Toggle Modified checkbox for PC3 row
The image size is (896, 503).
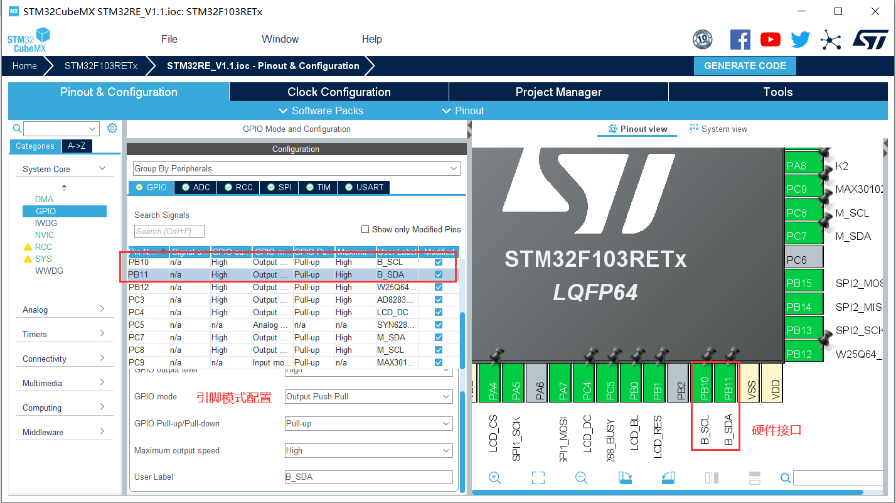pyautogui.click(x=439, y=300)
